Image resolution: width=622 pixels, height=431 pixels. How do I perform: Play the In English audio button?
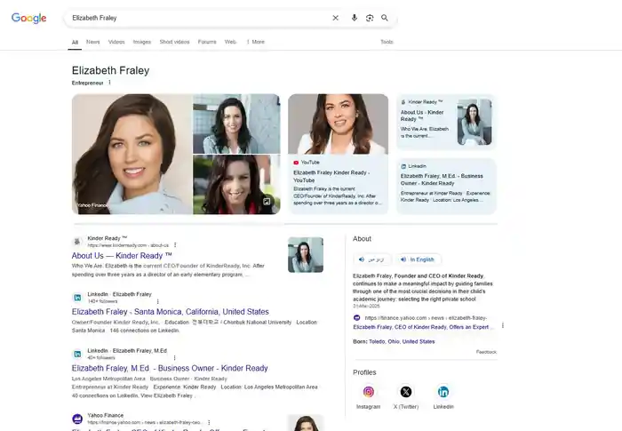point(419,259)
